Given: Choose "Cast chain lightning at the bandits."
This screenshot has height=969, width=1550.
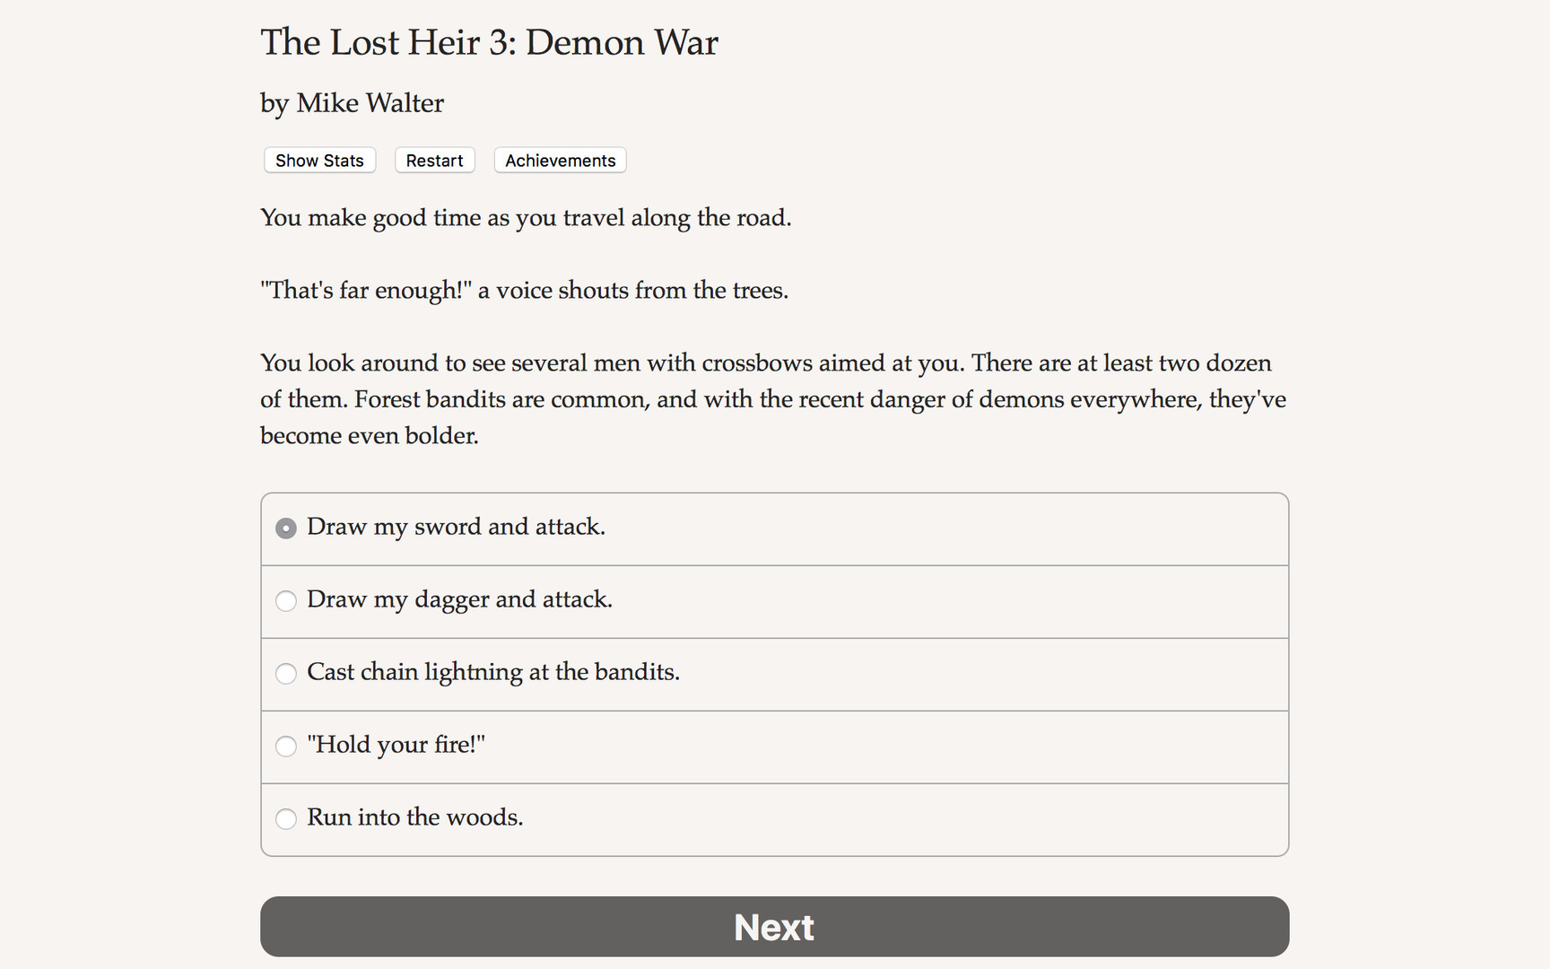Looking at the screenshot, I should point(493,674).
